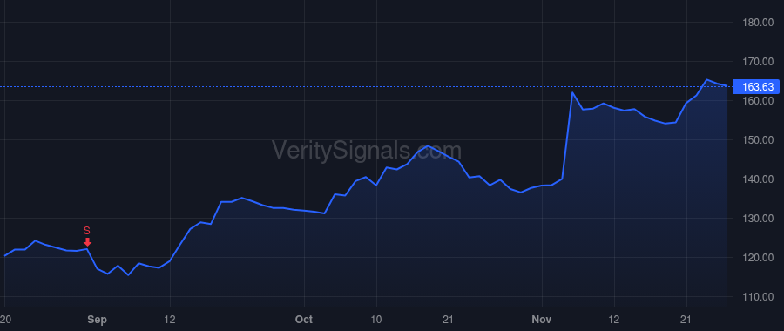Click the 21 date label after Oct
The width and height of the screenshot is (784, 331).
(x=449, y=320)
